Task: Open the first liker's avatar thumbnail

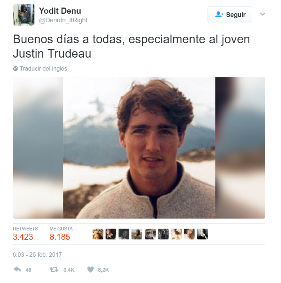Action: pyautogui.click(x=98, y=234)
